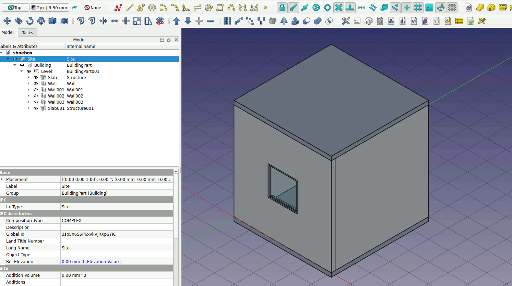This screenshot has height=286, width=512.
Task: Switch to the Tasks tab
Action: point(27,33)
